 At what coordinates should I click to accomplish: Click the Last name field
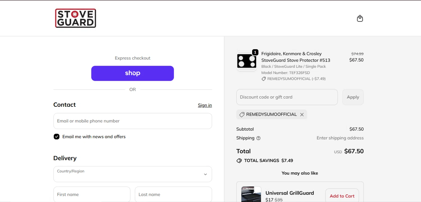[x=173, y=194]
